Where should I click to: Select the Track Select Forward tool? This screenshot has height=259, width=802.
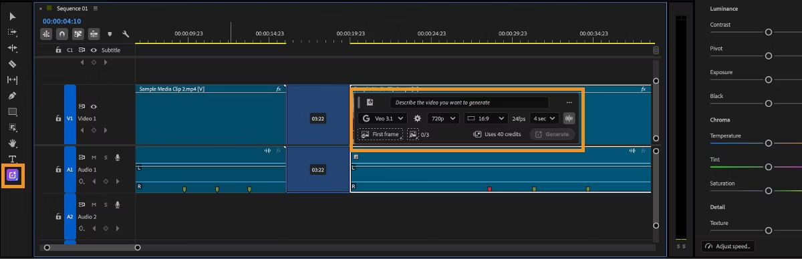[x=12, y=32]
